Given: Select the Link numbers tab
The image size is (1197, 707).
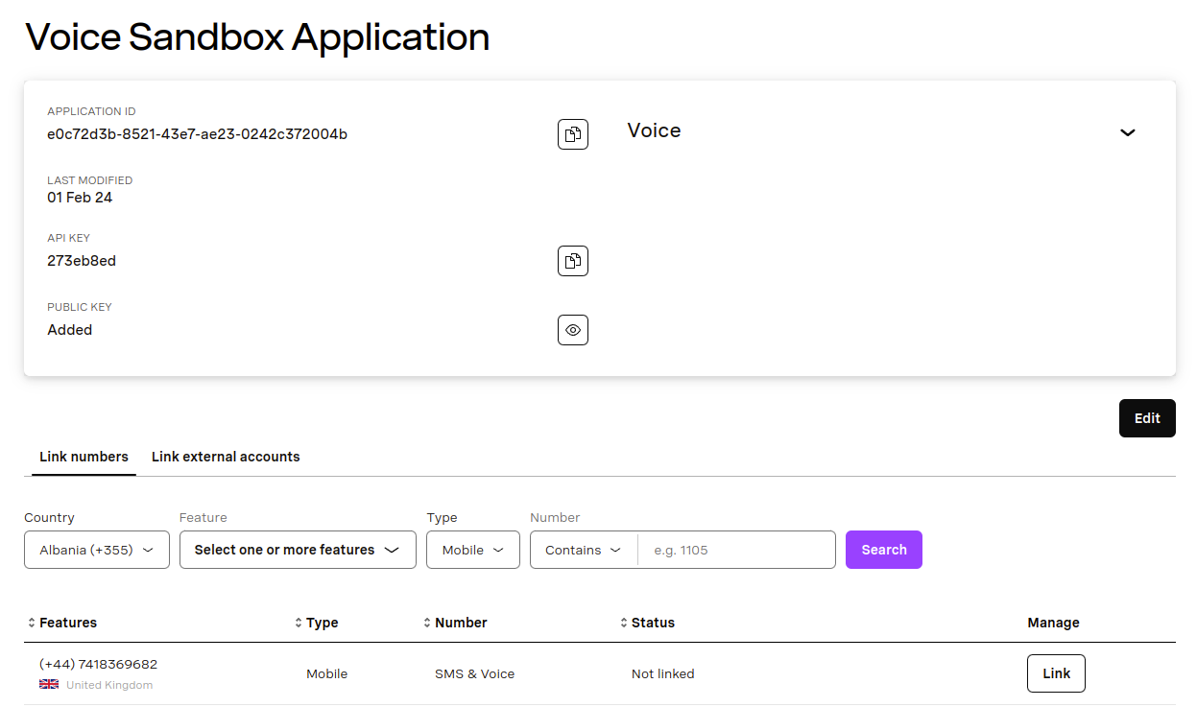Looking at the screenshot, I should tap(83, 457).
